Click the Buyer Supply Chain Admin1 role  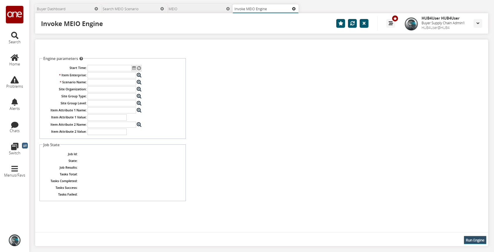click(443, 23)
